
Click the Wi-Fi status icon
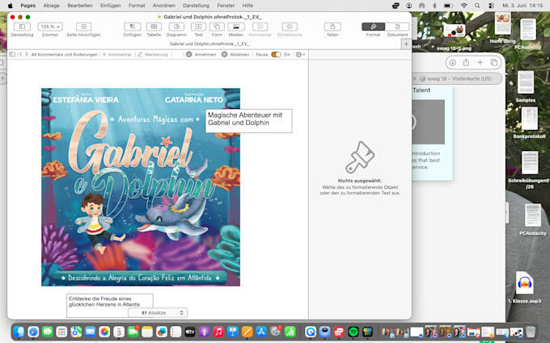(x=463, y=6)
